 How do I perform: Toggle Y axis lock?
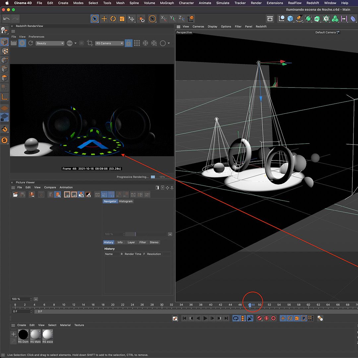(173, 18)
